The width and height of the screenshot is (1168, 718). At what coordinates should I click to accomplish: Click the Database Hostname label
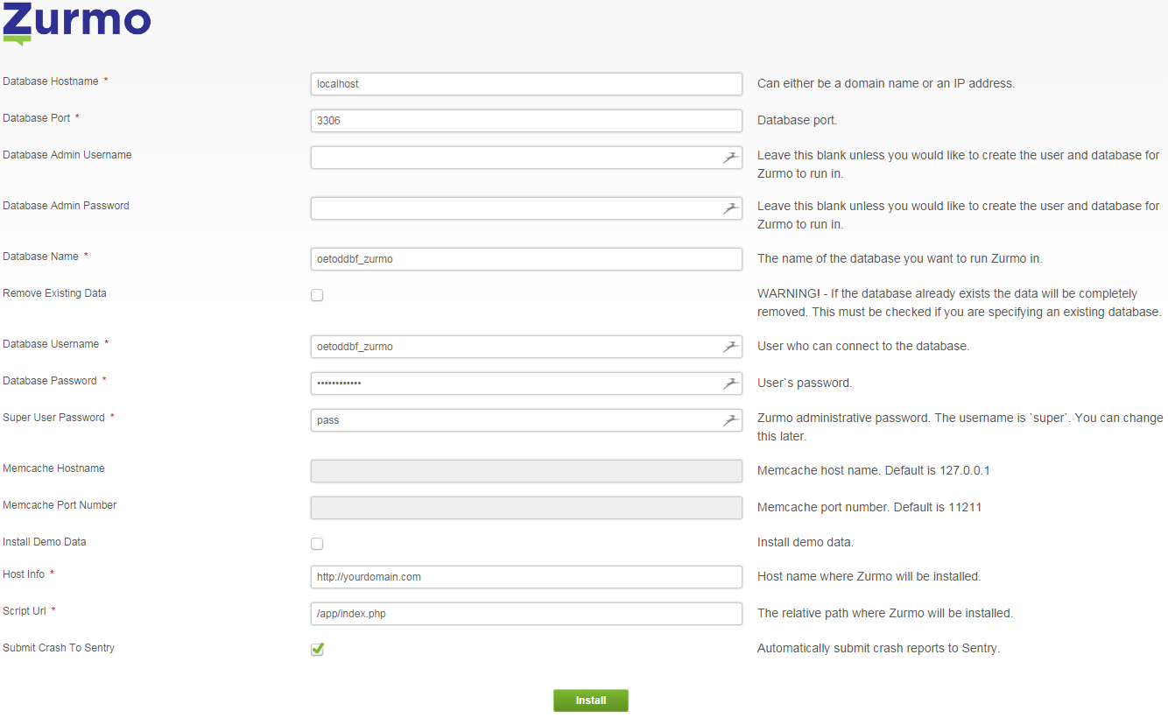pyautogui.click(x=51, y=81)
